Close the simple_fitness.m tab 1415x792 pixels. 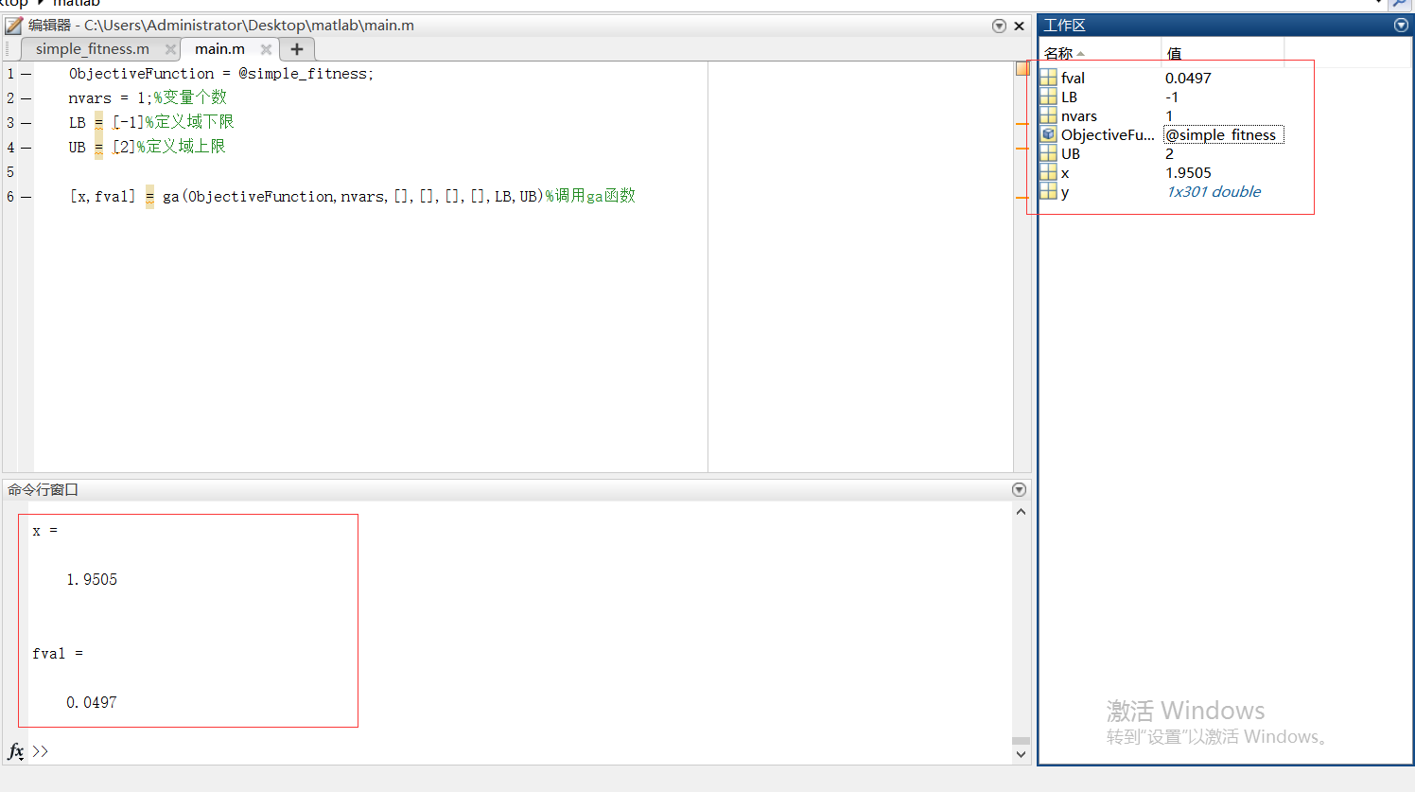click(170, 49)
